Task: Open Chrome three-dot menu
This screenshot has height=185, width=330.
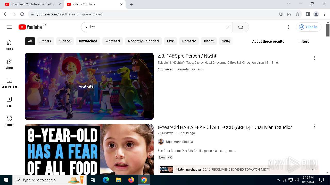Action: click(x=324, y=14)
